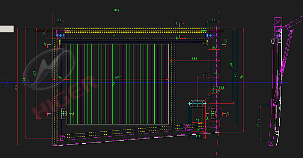This screenshot has width=303, height=158.
Task: Select the right section marker B
Action: 225,41
